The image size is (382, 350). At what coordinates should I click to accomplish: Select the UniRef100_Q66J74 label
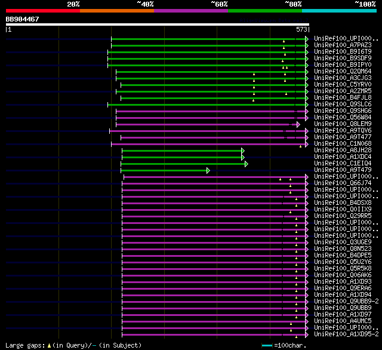pyautogui.click(x=343, y=183)
